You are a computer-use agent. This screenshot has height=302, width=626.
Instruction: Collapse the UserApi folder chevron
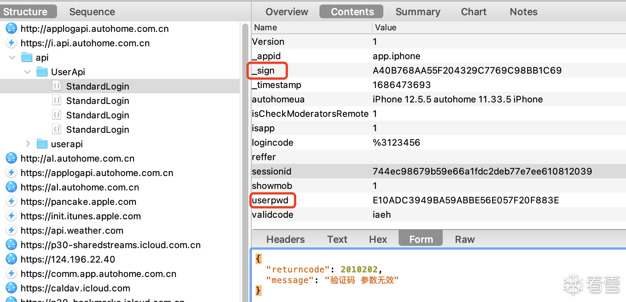pyautogui.click(x=27, y=72)
